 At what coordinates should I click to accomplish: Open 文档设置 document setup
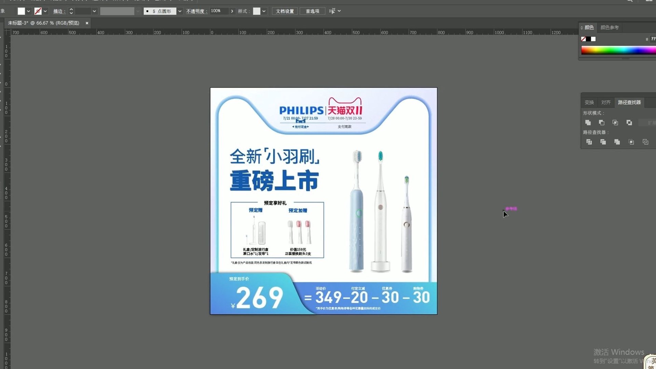(x=285, y=11)
